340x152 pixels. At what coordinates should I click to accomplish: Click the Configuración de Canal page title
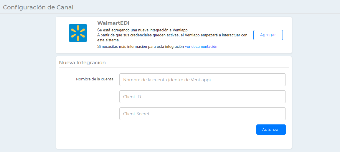(38, 7)
